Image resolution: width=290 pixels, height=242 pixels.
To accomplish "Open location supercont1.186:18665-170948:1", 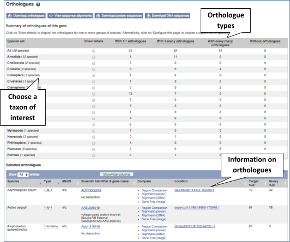I will point(197,208).
